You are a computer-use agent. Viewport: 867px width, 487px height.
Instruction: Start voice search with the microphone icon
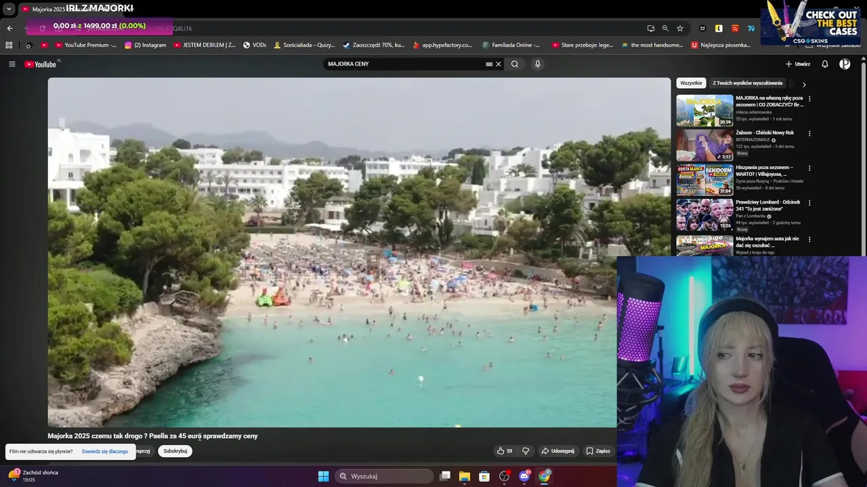pos(538,64)
